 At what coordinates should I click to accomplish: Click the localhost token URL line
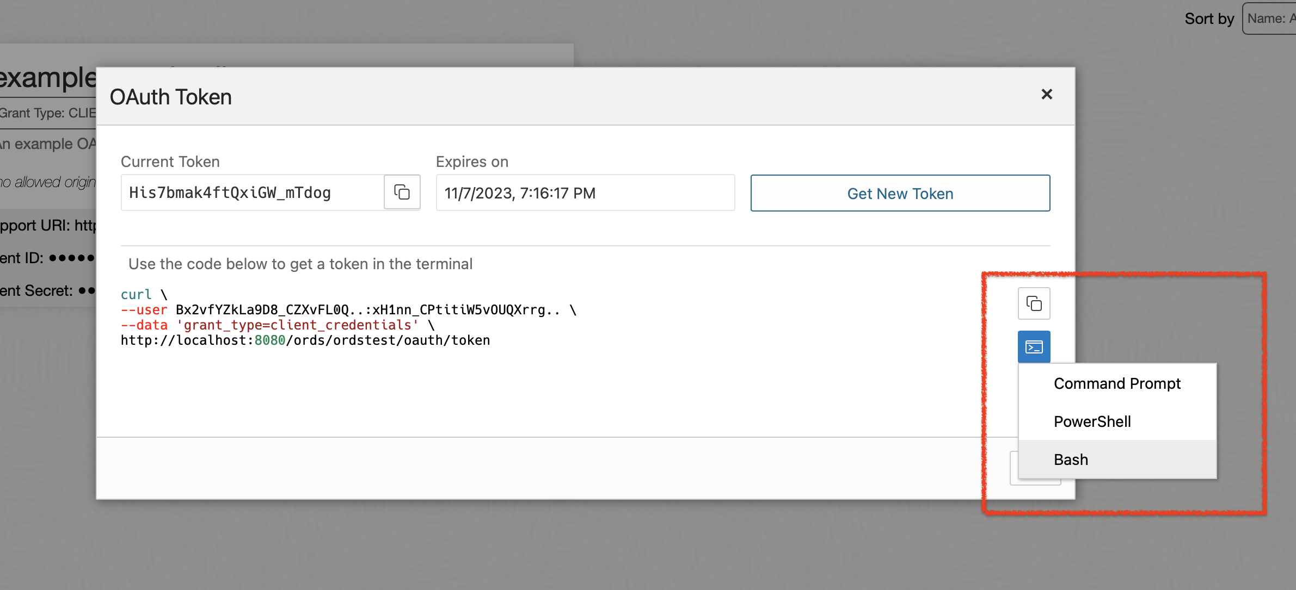click(305, 340)
